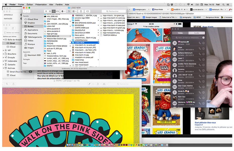Viewport: 234px width, 151px height.
Task: Go forward in the Finder window
Action: click(x=28, y=11)
